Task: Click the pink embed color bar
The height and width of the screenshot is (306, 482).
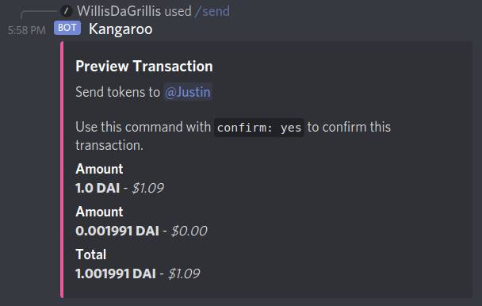Action: (62, 170)
